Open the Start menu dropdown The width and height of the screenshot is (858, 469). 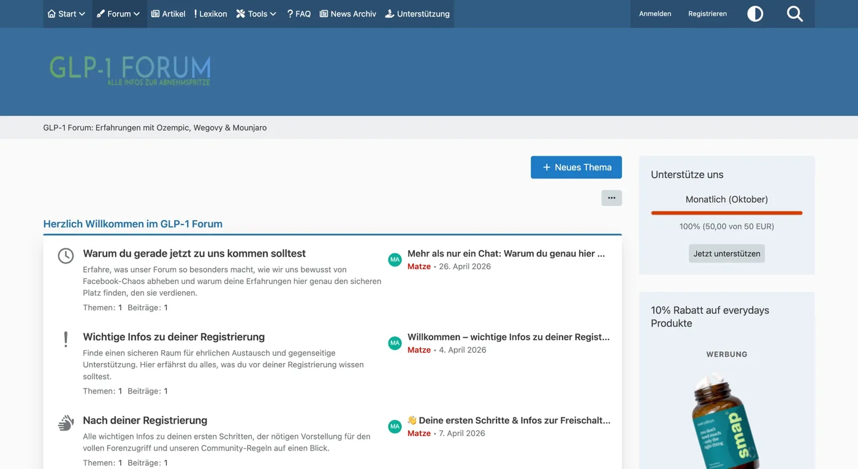click(x=66, y=13)
